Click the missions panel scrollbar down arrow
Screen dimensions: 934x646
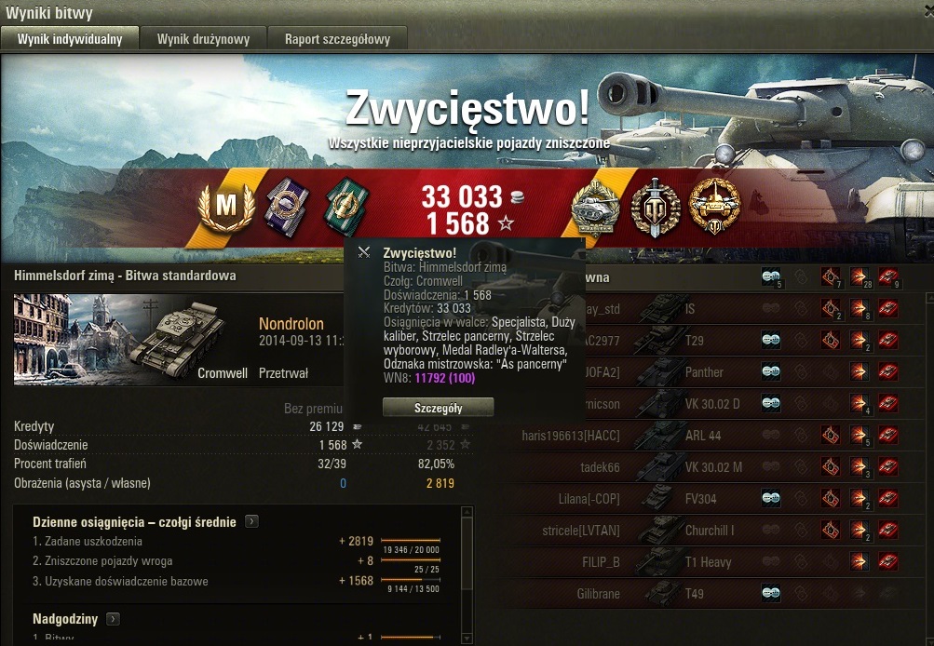pyautogui.click(x=467, y=639)
